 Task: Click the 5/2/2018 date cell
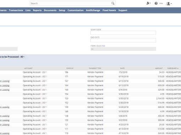[x=123, y=120]
